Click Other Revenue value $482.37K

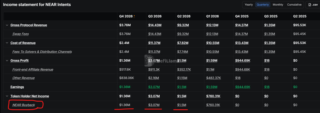pyautogui.click(x=213, y=78)
